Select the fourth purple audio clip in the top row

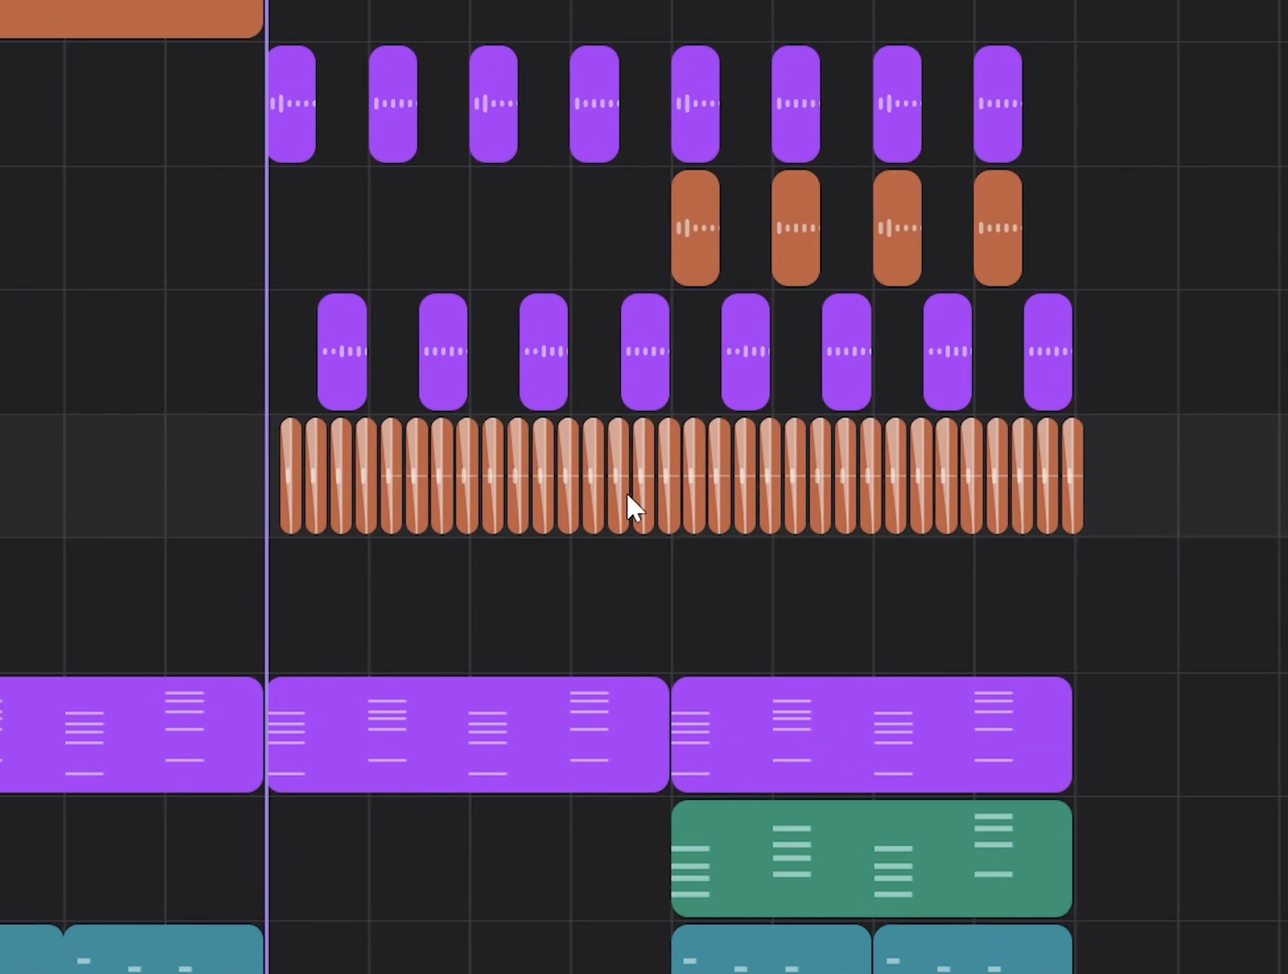(594, 104)
